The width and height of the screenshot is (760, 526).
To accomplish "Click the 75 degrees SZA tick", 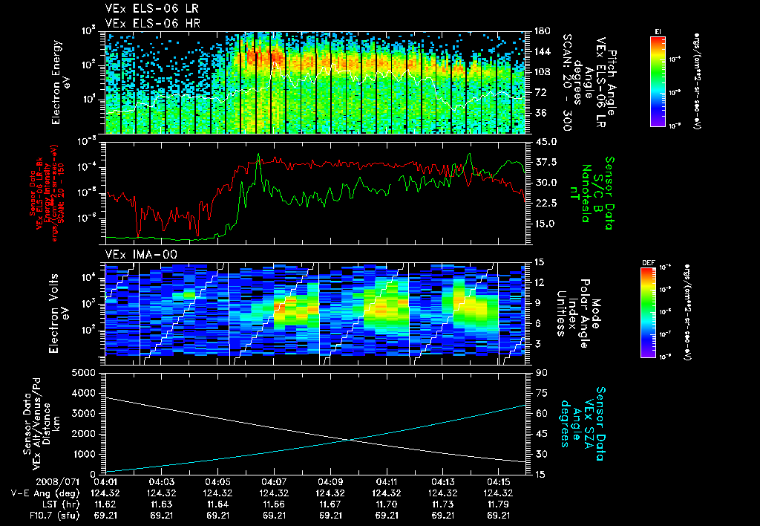I will click(541, 393).
